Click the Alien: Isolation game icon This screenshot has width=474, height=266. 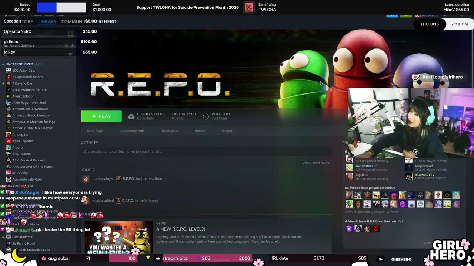point(9,96)
